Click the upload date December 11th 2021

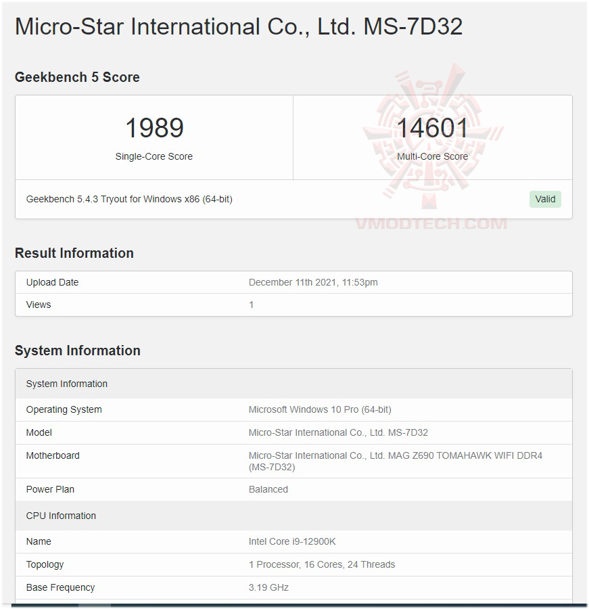click(313, 282)
